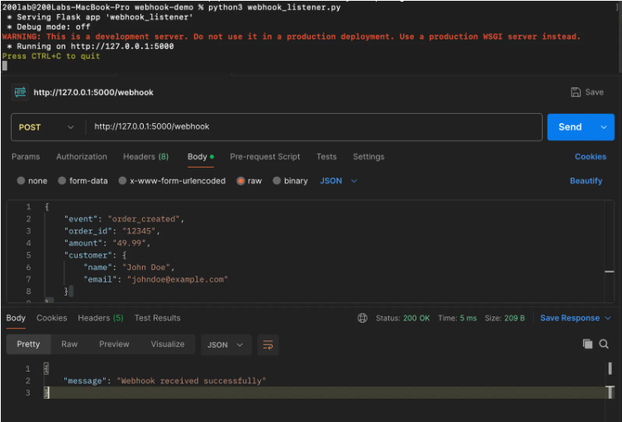622x422 pixels.
Task: Open the Pre-request Script tab
Action: point(265,157)
